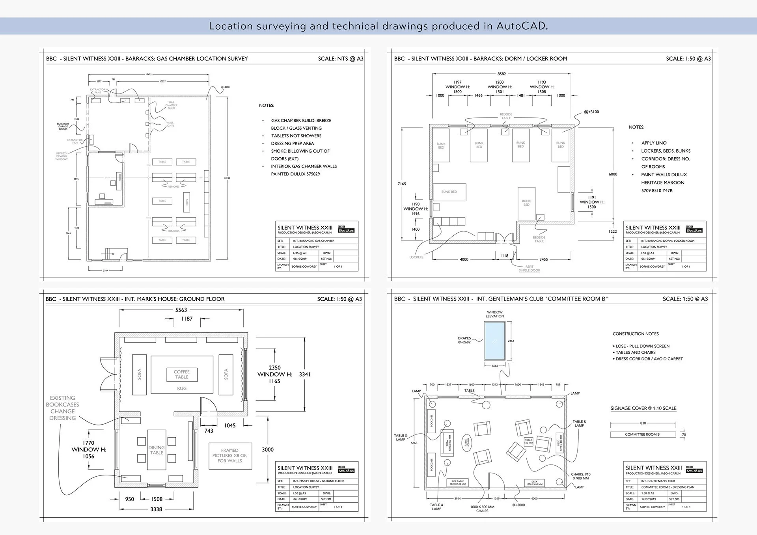This screenshot has height=535, width=757.
Task: Click the BBC Studios logo in Dorm title block
Action: point(694,229)
